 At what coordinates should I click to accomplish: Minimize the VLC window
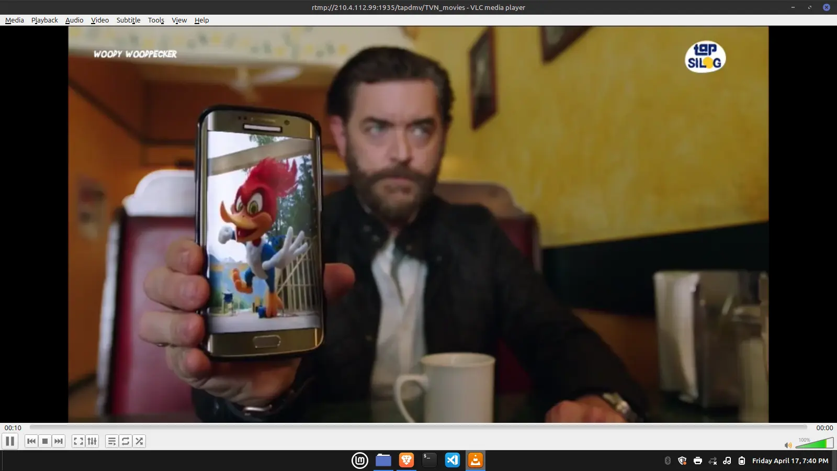[x=793, y=7]
